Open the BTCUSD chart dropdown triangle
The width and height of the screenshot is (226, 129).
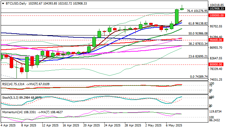coord(3,4)
